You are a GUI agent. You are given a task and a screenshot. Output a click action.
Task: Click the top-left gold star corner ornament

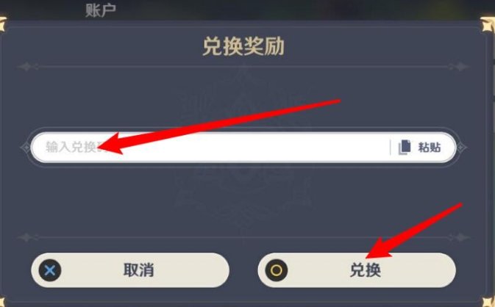[3, 24]
